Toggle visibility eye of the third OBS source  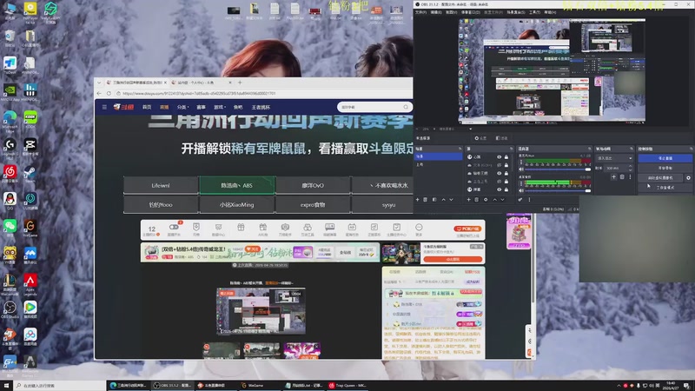coord(499,173)
